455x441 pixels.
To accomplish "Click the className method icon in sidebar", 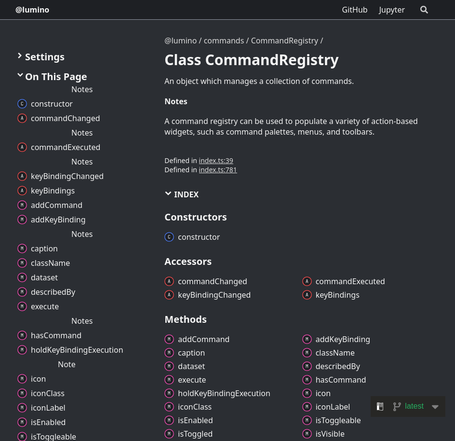I will click(22, 263).
